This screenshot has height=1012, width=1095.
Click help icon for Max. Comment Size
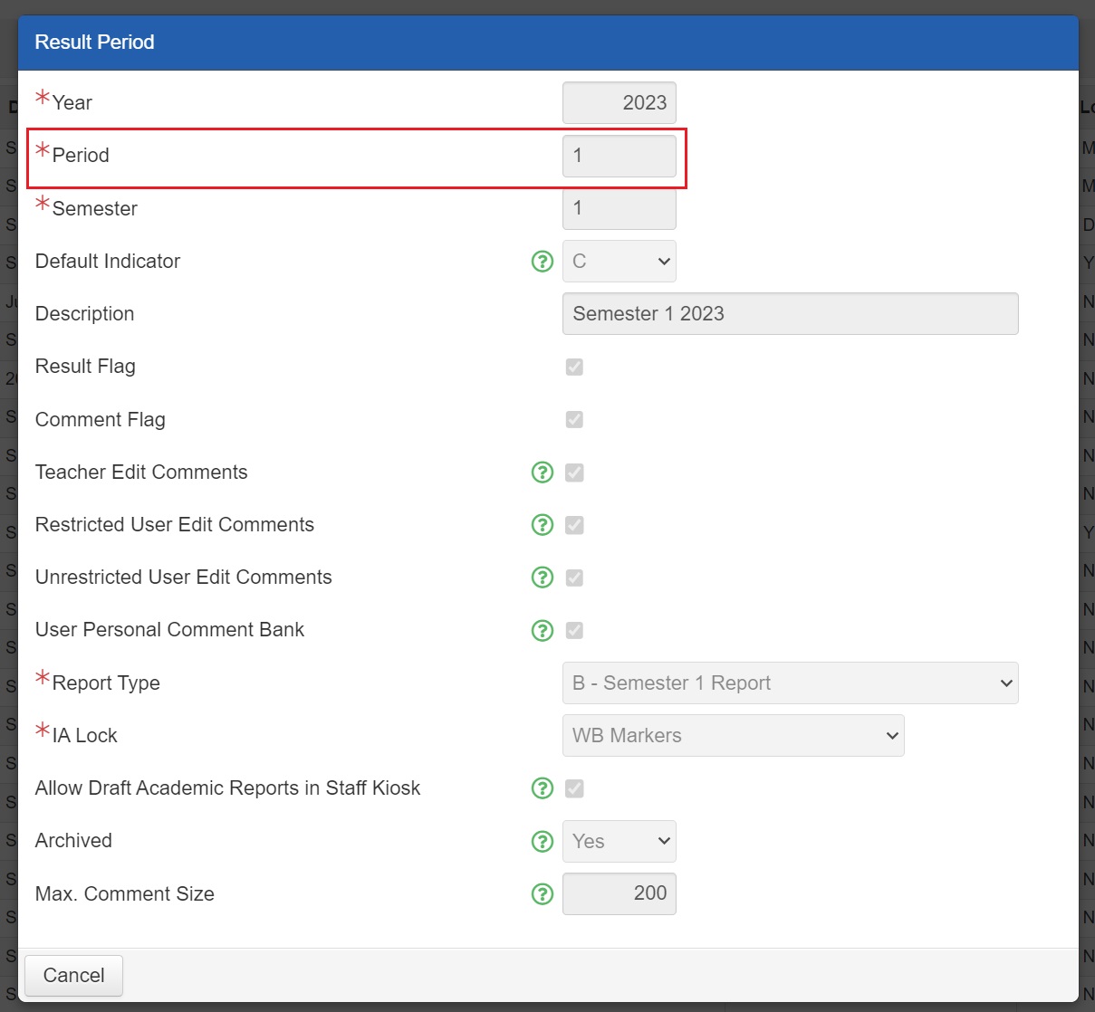[x=542, y=894]
